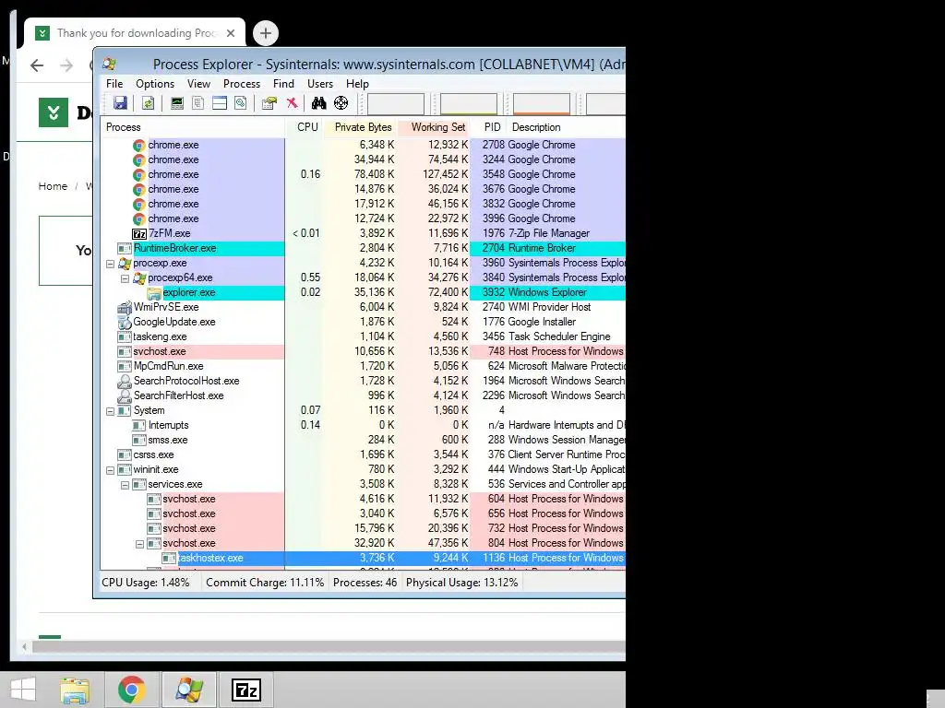Open the process Properties toolbar icon

[x=269, y=103]
